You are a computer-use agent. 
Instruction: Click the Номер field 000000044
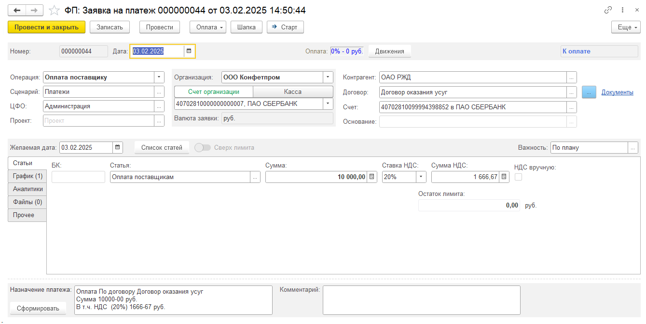point(83,51)
